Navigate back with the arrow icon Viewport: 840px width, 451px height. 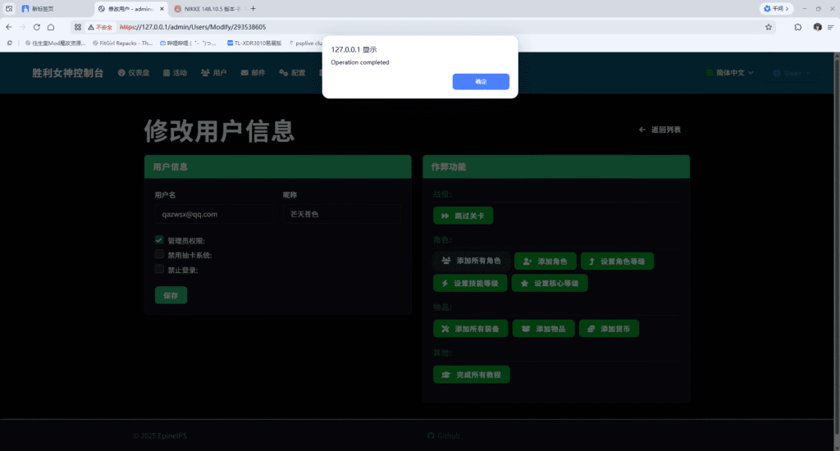pos(9,27)
